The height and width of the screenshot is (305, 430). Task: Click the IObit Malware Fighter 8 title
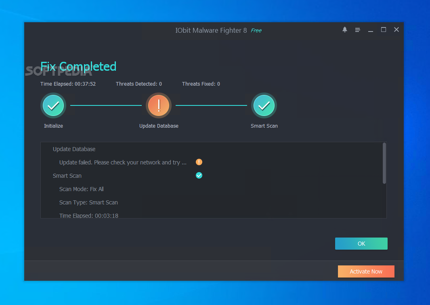tap(211, 30)
